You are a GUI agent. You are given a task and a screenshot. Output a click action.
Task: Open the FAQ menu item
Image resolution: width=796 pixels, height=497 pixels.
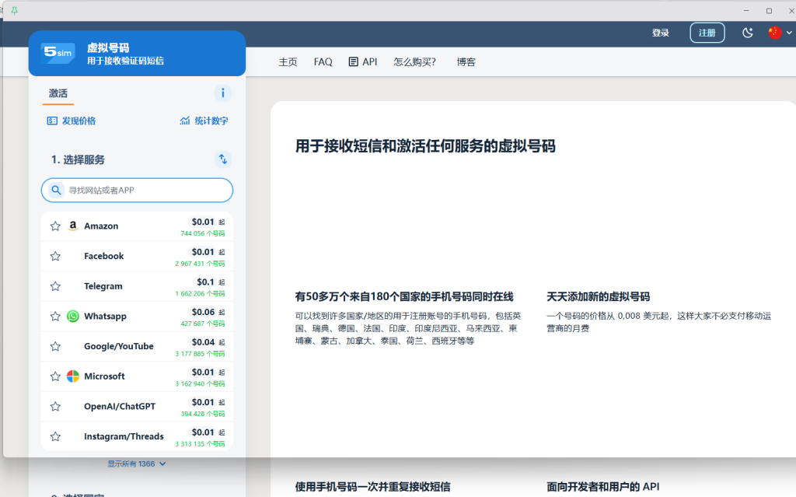[323, 61]
